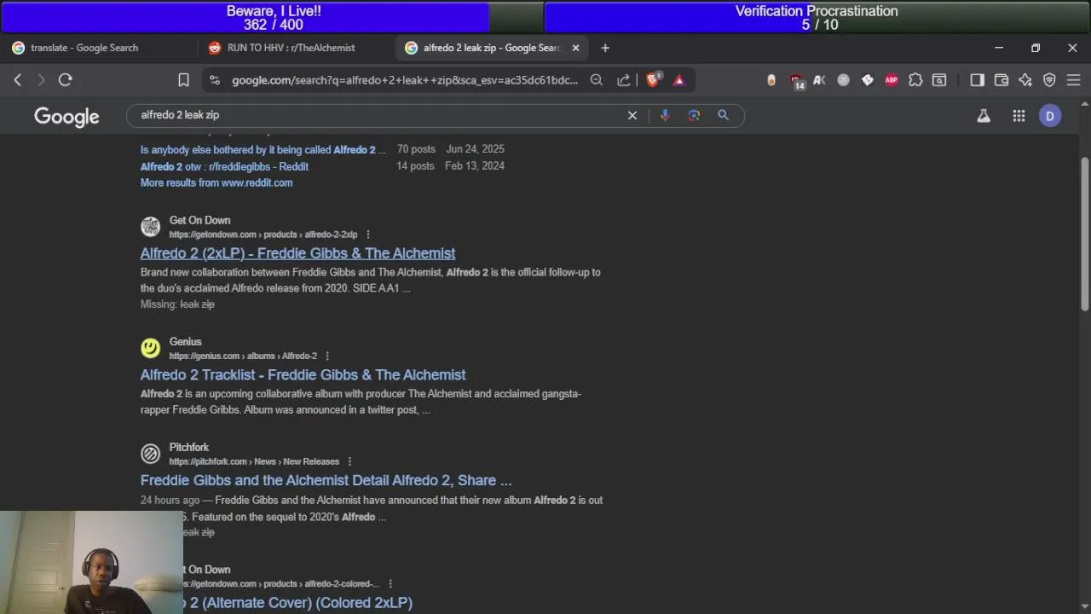Open Alfredo 2 (2xLP) Get On Down link
This screenshot has width=1091, height=614.
(297, 253)
